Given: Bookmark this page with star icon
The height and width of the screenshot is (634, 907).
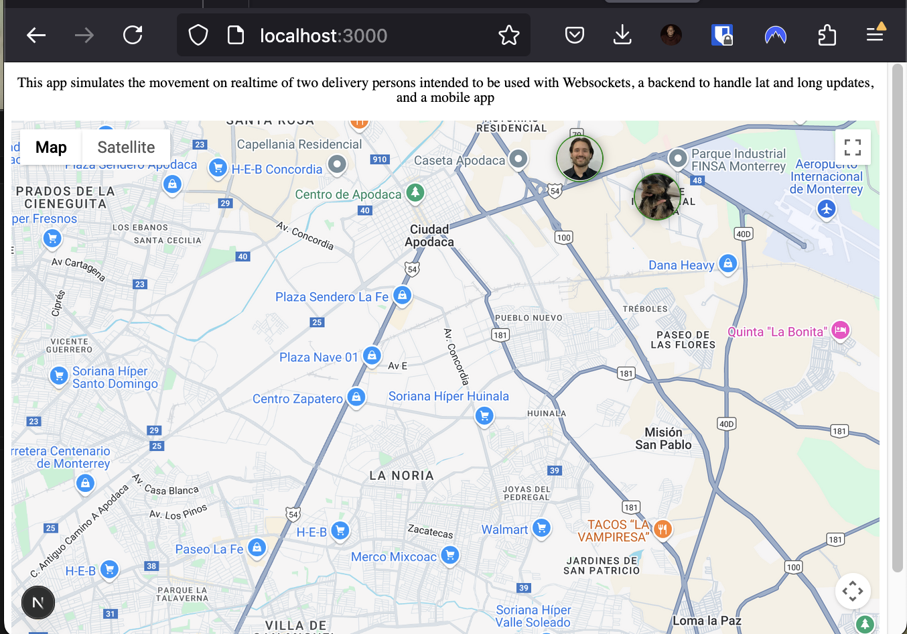Looking at the screenshot, I should (x=509, y=35).
